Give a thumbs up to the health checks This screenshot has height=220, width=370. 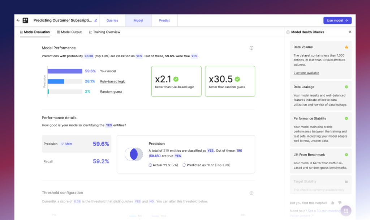pos(332,203)
